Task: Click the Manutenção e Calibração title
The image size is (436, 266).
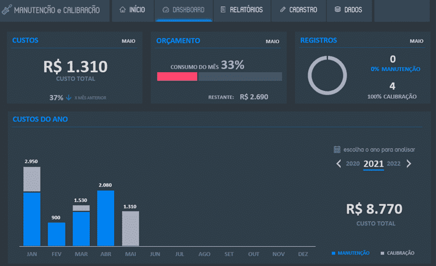Action: 57,10
